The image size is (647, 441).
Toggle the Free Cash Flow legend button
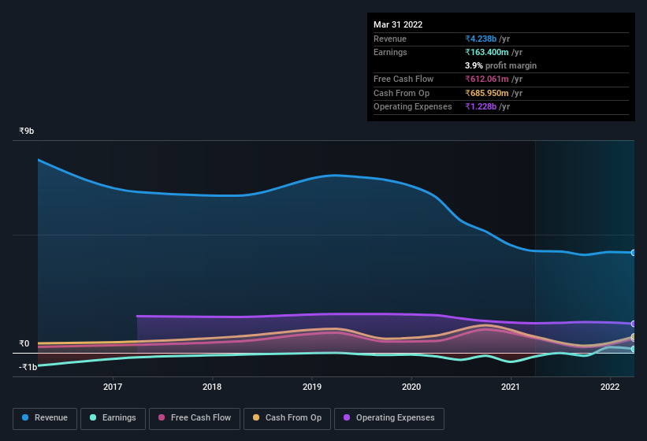pyautogui.click(x=195, y=419)
